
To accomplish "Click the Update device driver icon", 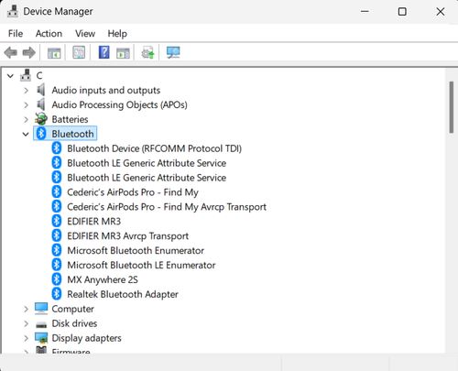I will click(148, 52).
